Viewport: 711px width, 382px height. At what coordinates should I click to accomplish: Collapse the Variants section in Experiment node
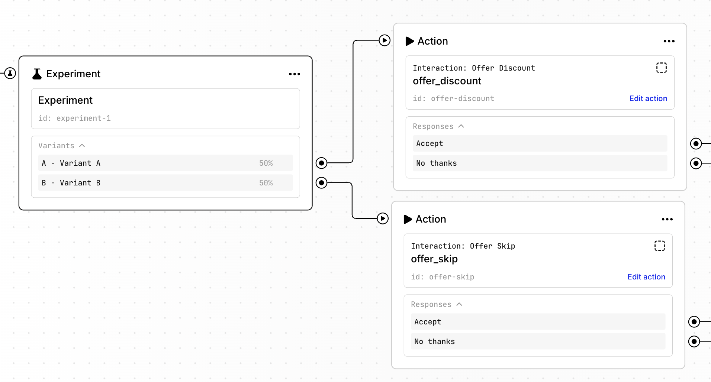pos(82,146)
